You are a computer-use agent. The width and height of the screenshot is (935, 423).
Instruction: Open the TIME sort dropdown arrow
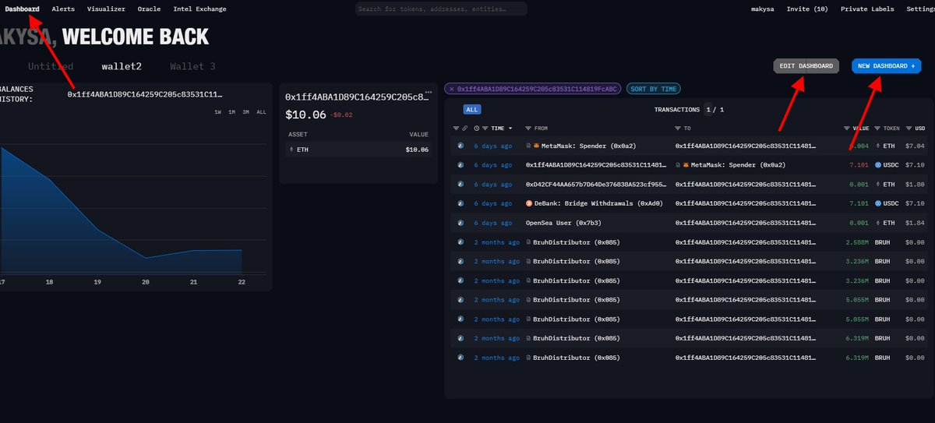coord(510,128)
